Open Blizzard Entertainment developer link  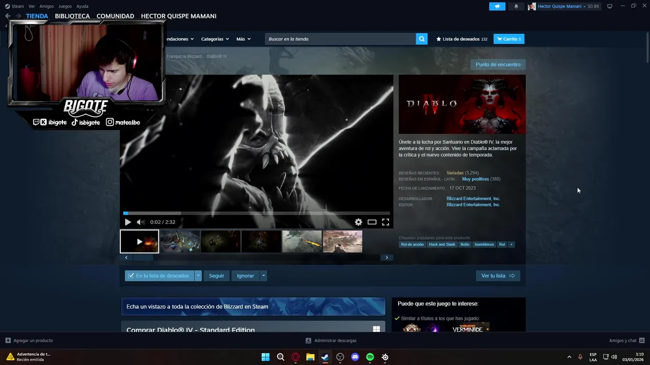click(473, 199)
